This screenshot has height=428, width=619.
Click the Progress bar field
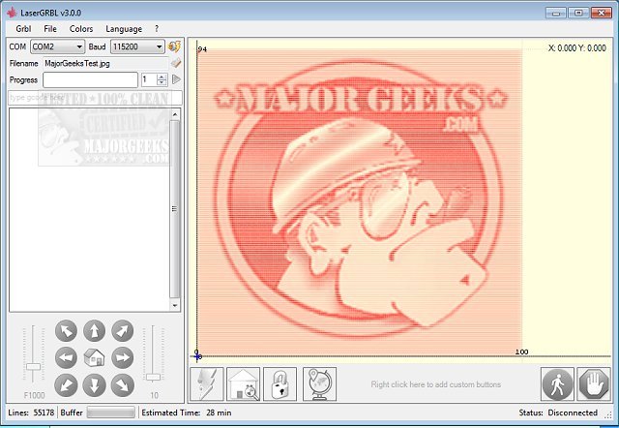pyautogui.click(x=90, y=79)
